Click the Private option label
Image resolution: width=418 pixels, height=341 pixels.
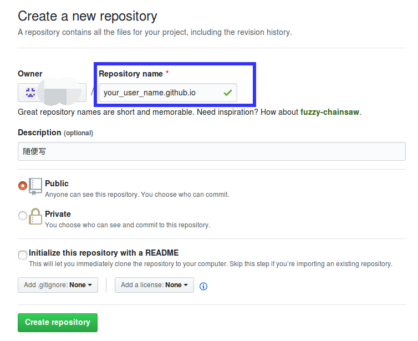coord(58,214)
